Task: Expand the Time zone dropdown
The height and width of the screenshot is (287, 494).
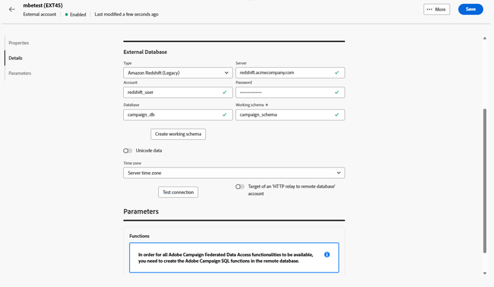Action: tap(234, 173)
